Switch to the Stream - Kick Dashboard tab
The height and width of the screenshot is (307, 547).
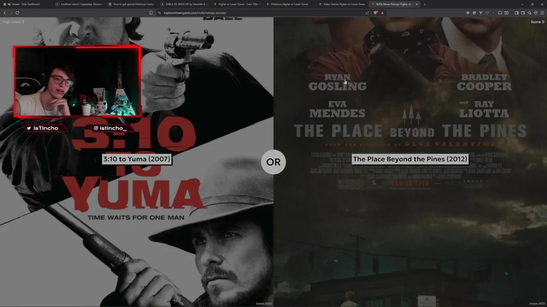point(26,4)
